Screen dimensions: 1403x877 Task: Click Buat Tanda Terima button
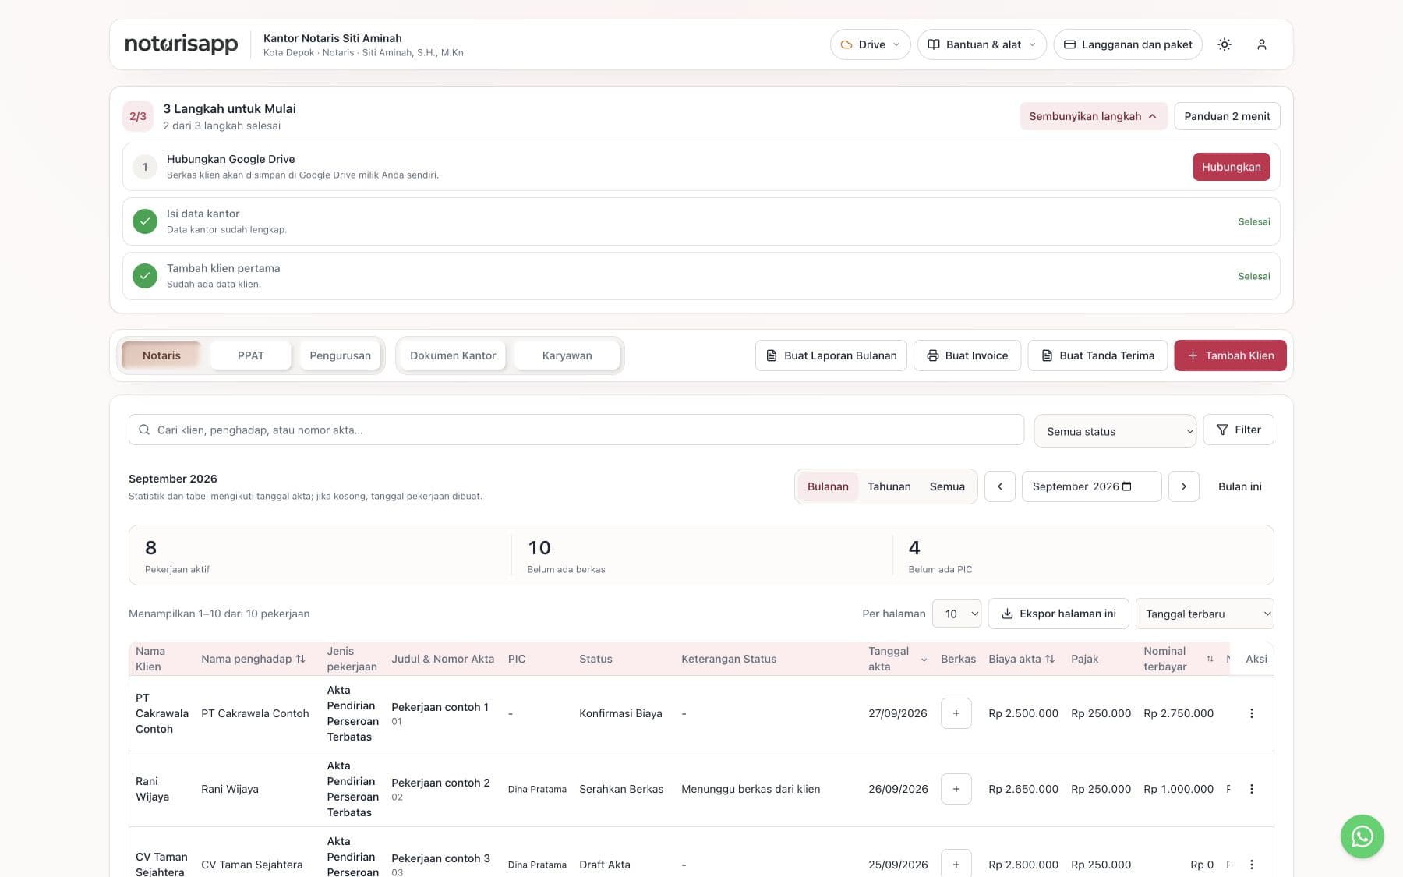[x=1097, y=355]
